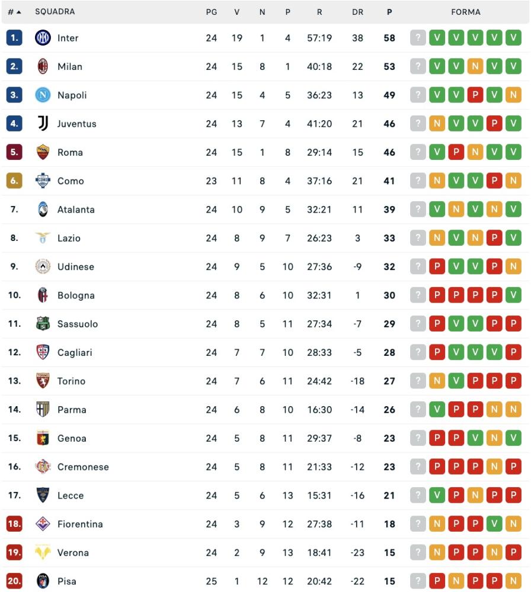This screenshot has height=592, width=531.
Task: Click the Napoli club logo
Action: pos(43,95)
